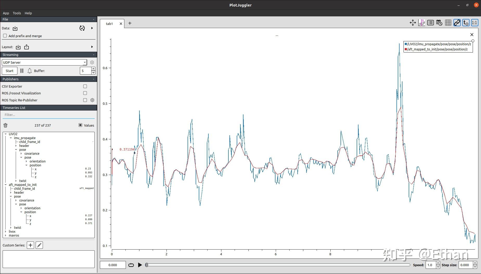Close the tab1 tab
Screen dimensions: 481x274
pos(121,24)
